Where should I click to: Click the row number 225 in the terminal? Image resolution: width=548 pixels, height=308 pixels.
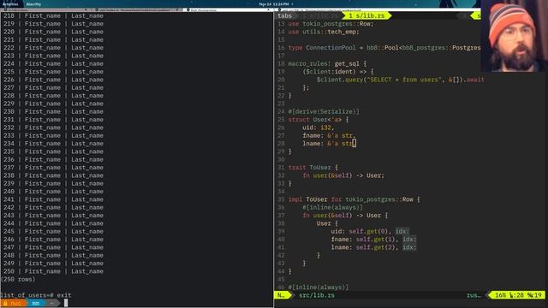pyautogui.click(x=9, y=72)
